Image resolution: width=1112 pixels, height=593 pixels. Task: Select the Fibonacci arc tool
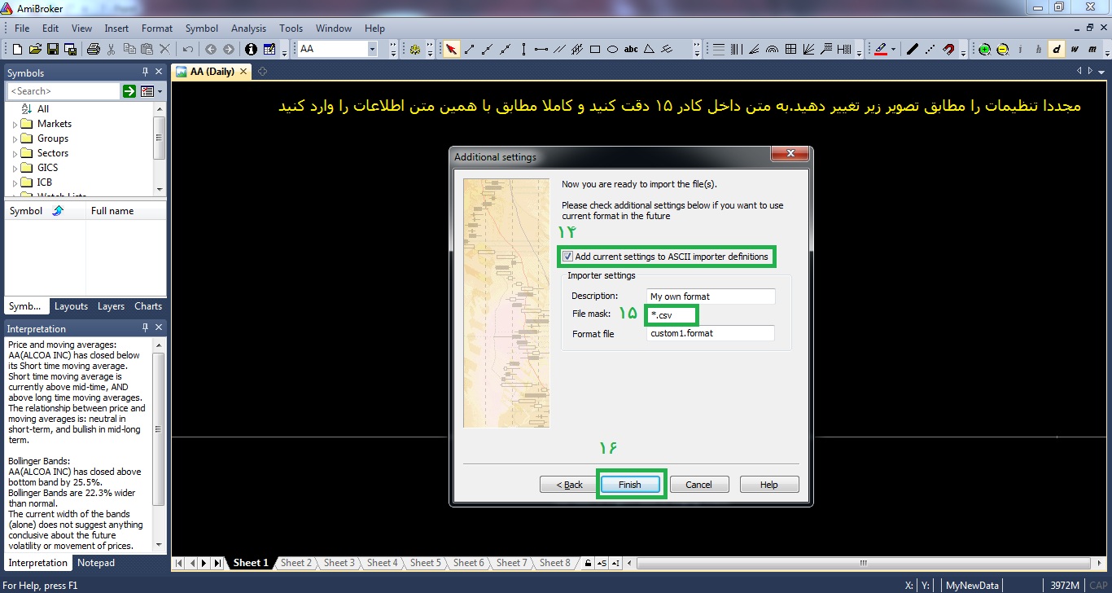pyautogui.click(x=773, y=50)
